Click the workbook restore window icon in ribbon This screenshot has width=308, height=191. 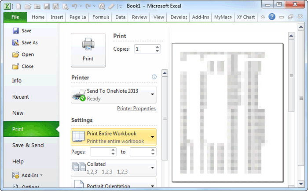coord(290,17)
